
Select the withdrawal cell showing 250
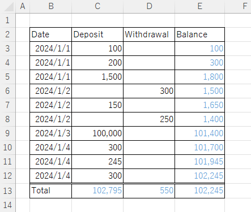pos(149,119)
